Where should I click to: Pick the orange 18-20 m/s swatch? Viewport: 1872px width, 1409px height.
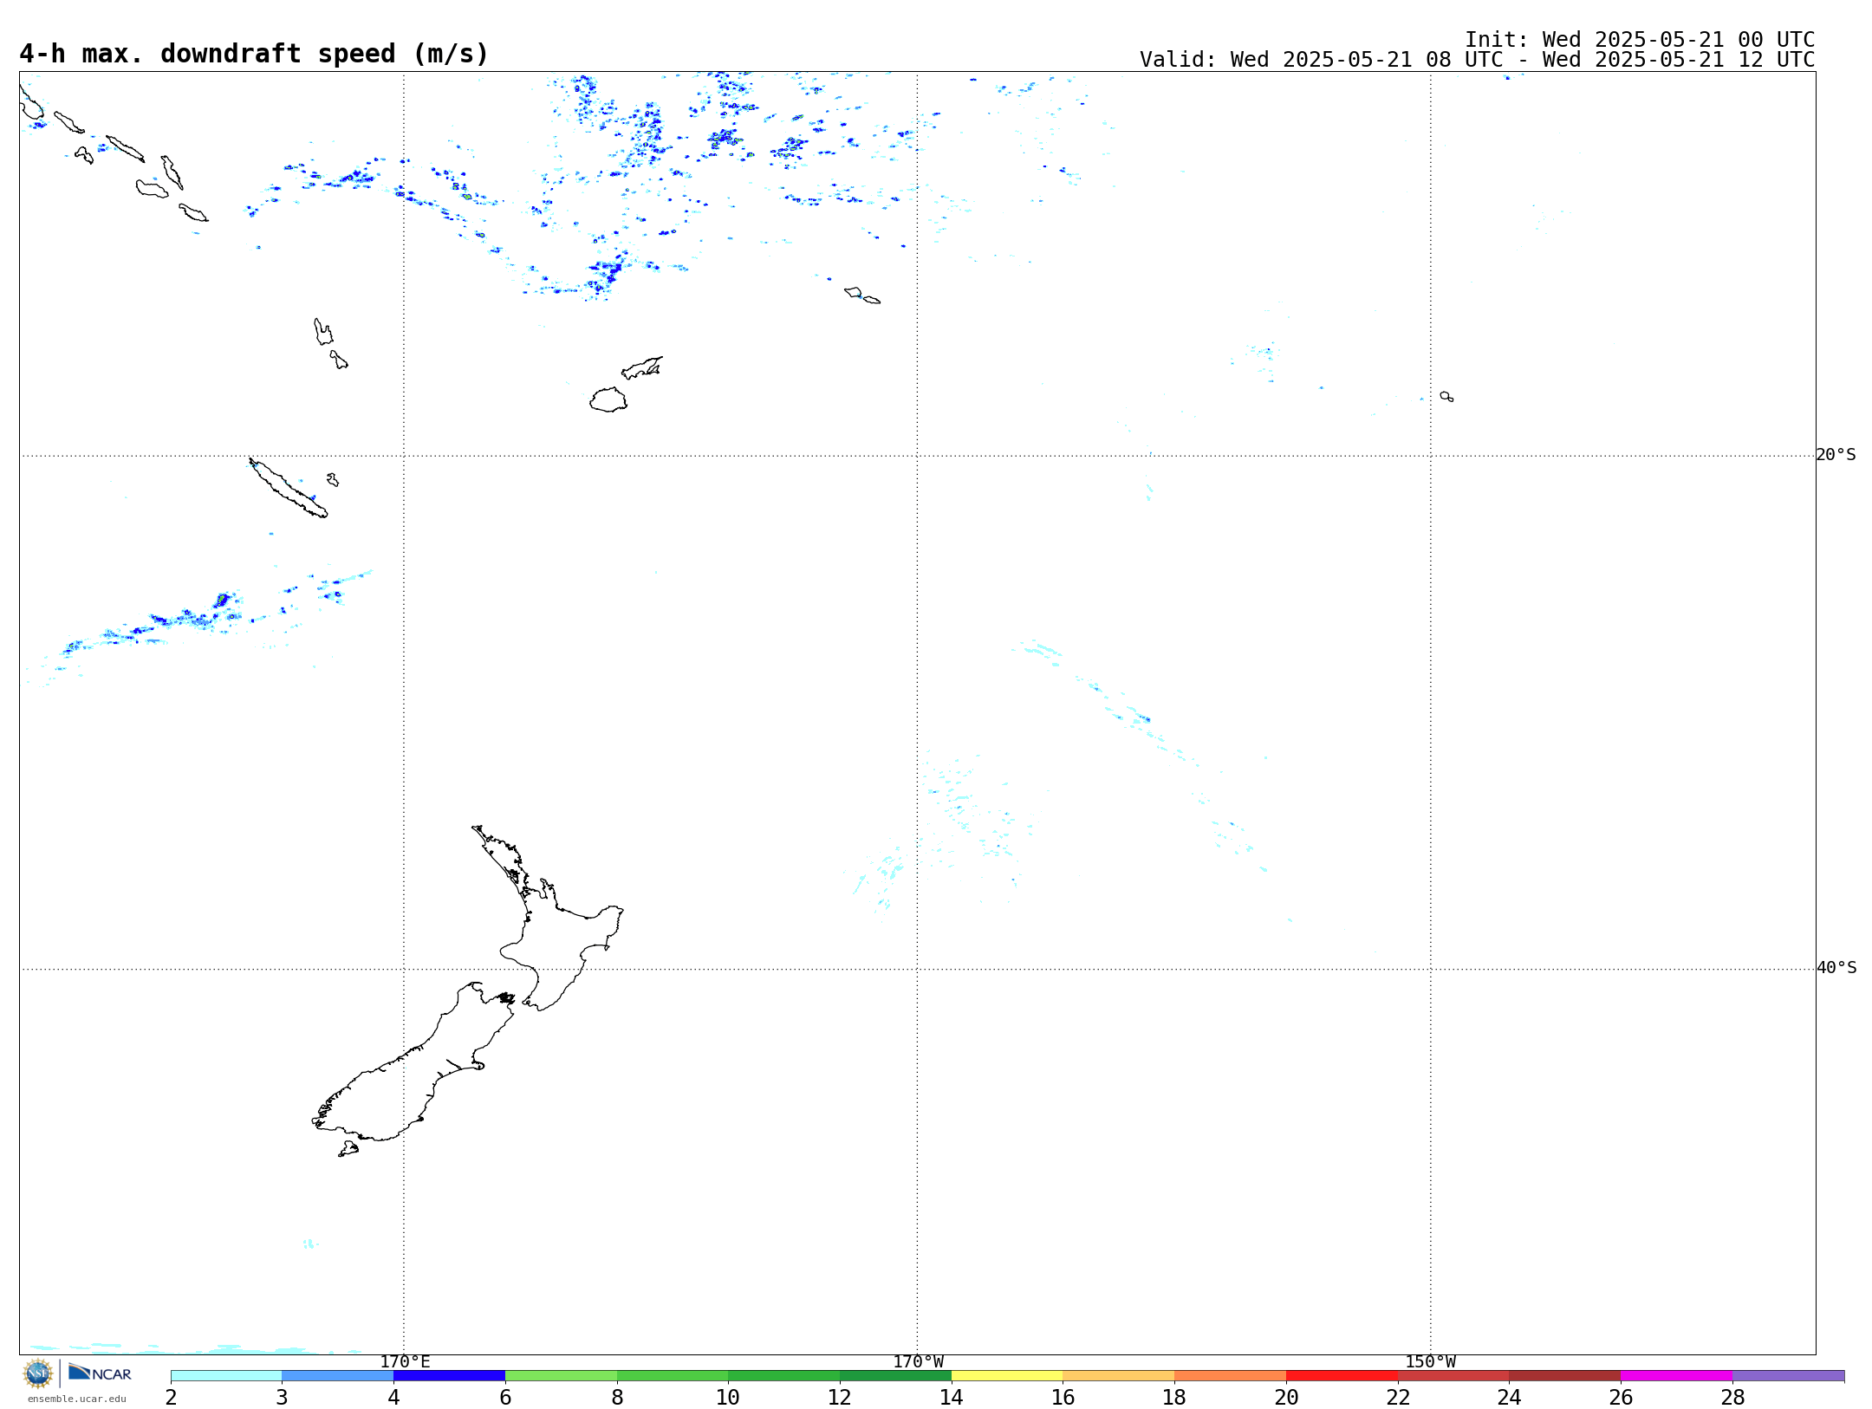1231,1376
